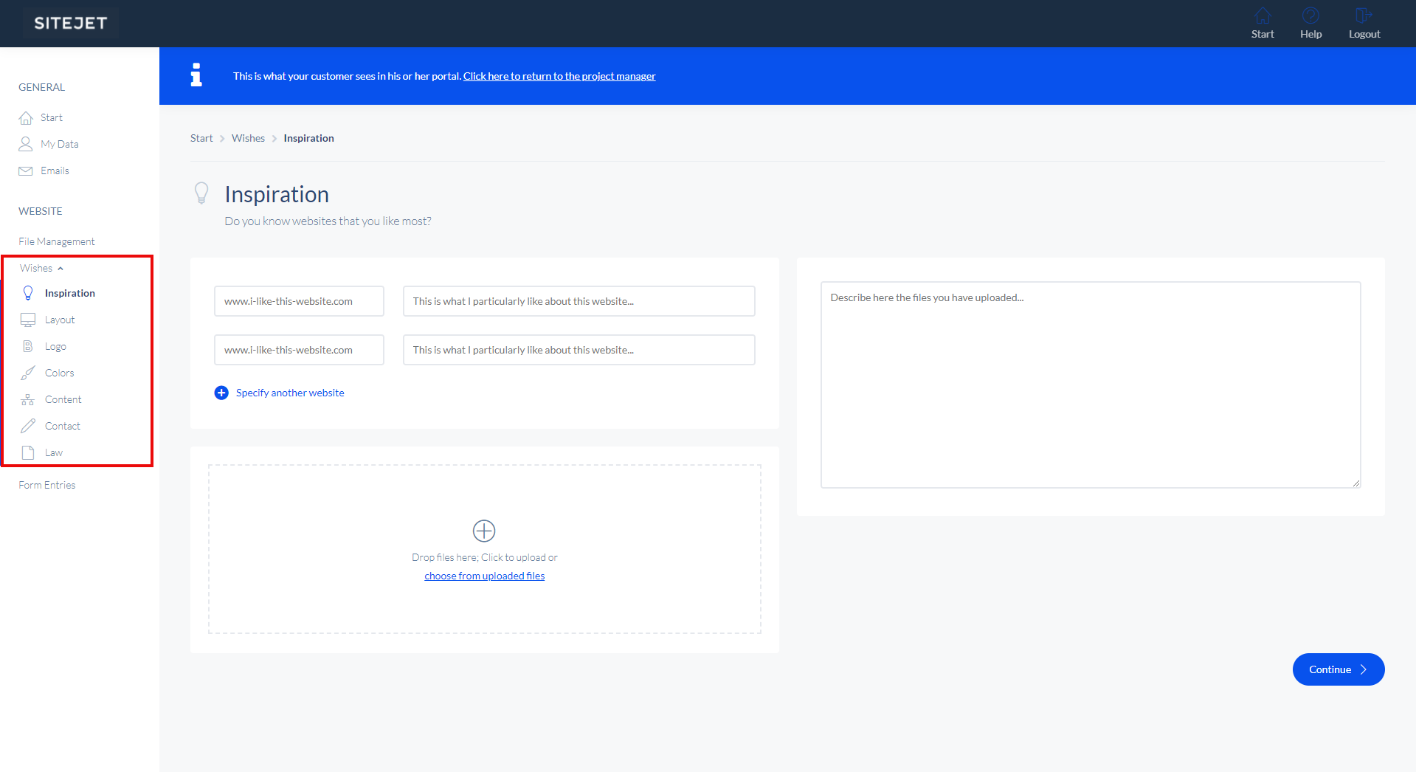1416x772 pixels.
Task: Click the Continue arrow chevron
Action: (1364, 669)
